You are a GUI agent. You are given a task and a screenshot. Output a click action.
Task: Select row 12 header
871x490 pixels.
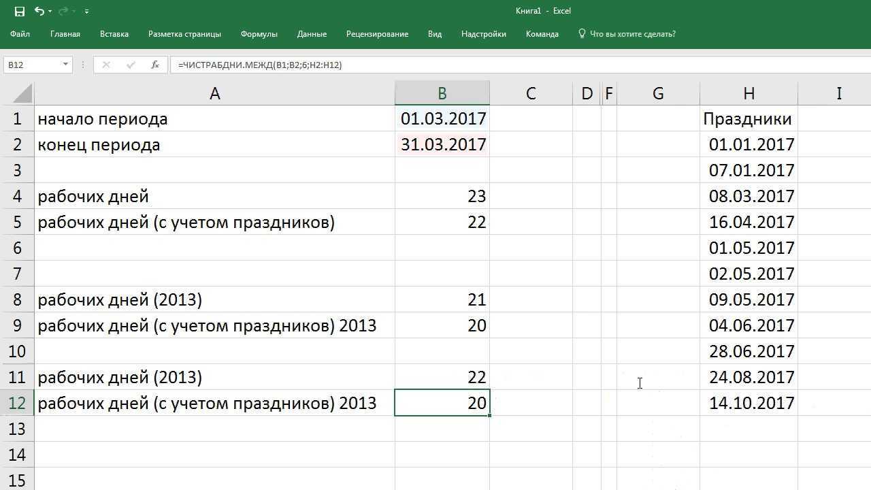pyautogui.click(x=17, y=403)
